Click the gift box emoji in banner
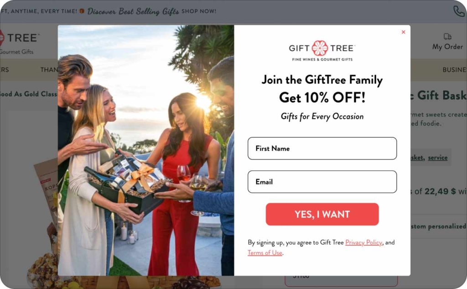Image resolution: width=467 pixels, height=289 pixels. 82,11
